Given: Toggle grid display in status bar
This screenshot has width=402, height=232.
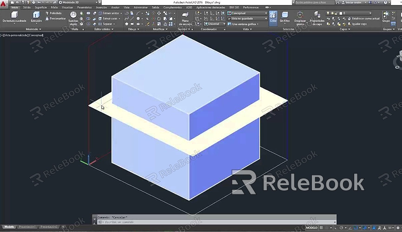Looking at the screenshot, I should (321, 228).
